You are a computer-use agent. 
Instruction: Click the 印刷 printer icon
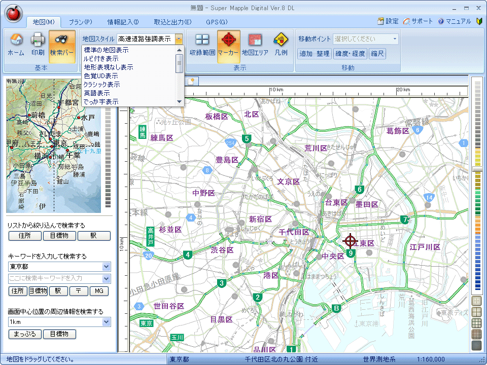[x=38, y=45]
